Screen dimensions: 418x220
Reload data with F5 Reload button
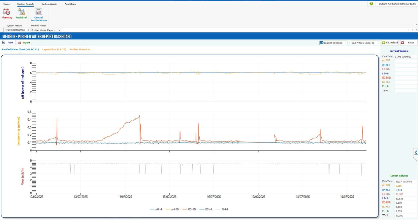pyautogui.click(x=390, y=43)
